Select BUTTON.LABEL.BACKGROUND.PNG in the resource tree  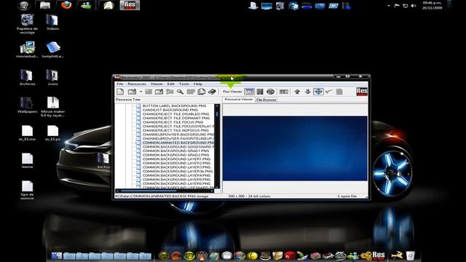pos(174,106)
